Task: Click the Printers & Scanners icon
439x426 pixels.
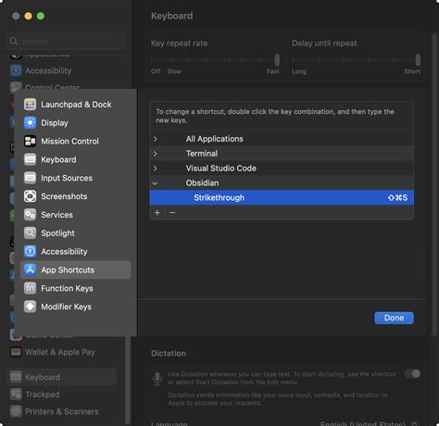Action: [x=16, y=411]
